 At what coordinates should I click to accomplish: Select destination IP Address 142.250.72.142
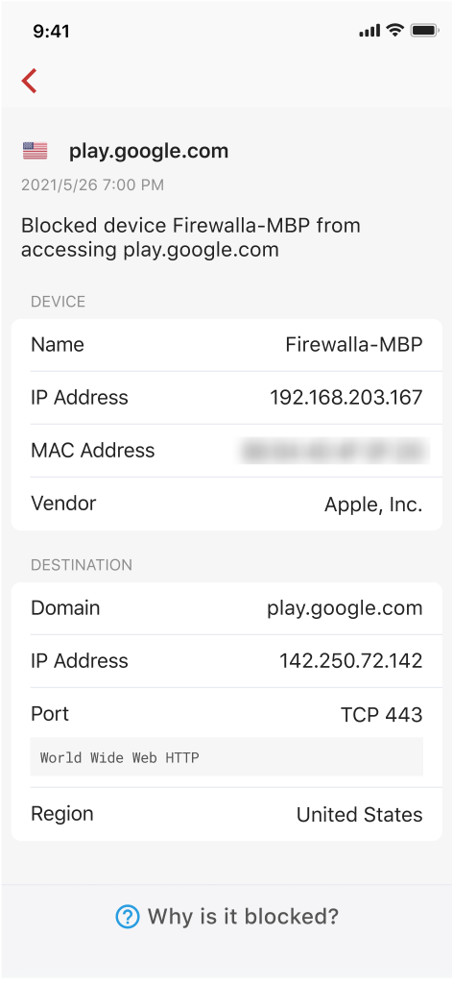click(x=226, y=661)
